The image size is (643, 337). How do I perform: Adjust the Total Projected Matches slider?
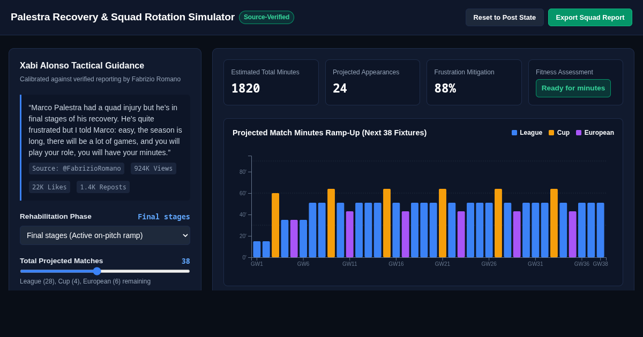105,271
